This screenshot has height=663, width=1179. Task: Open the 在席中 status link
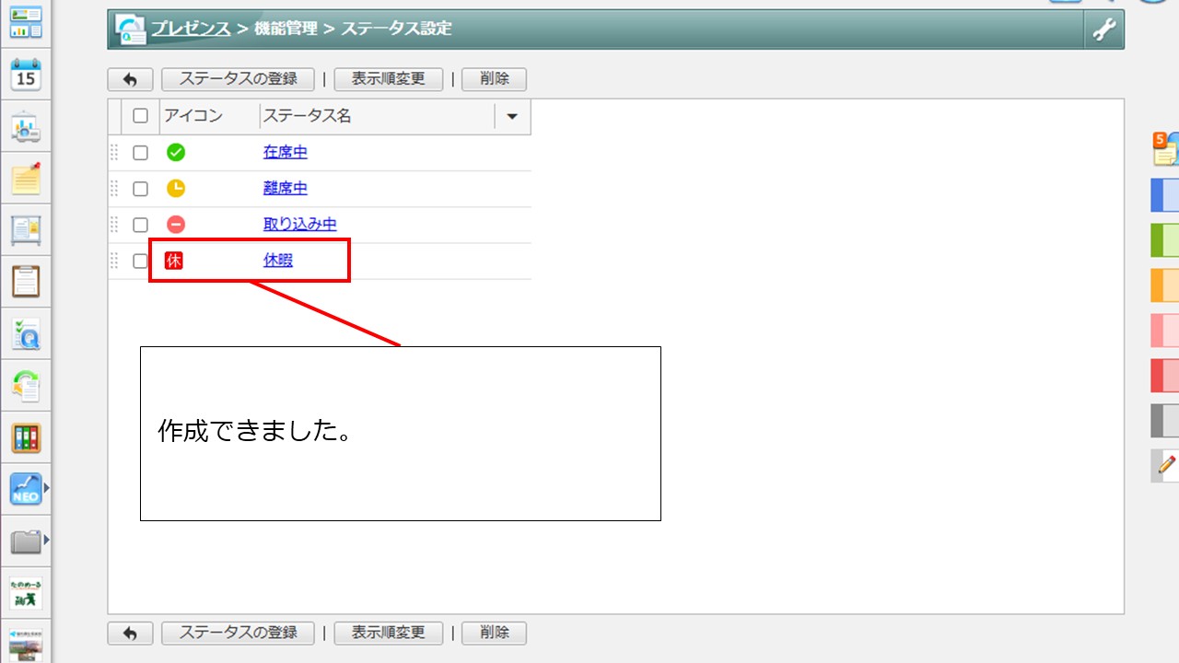[286, 152]
